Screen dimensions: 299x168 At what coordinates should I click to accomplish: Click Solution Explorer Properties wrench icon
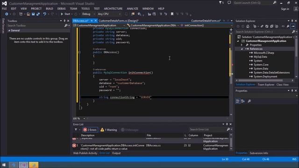click(x=288, y=26)
